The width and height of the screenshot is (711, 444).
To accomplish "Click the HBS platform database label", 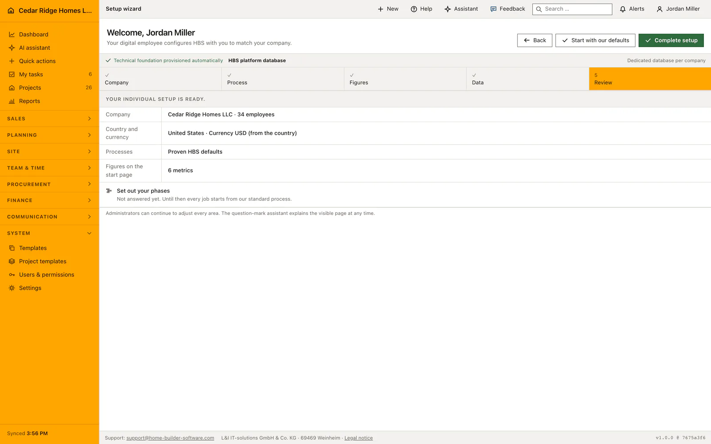I will [257, 61].
